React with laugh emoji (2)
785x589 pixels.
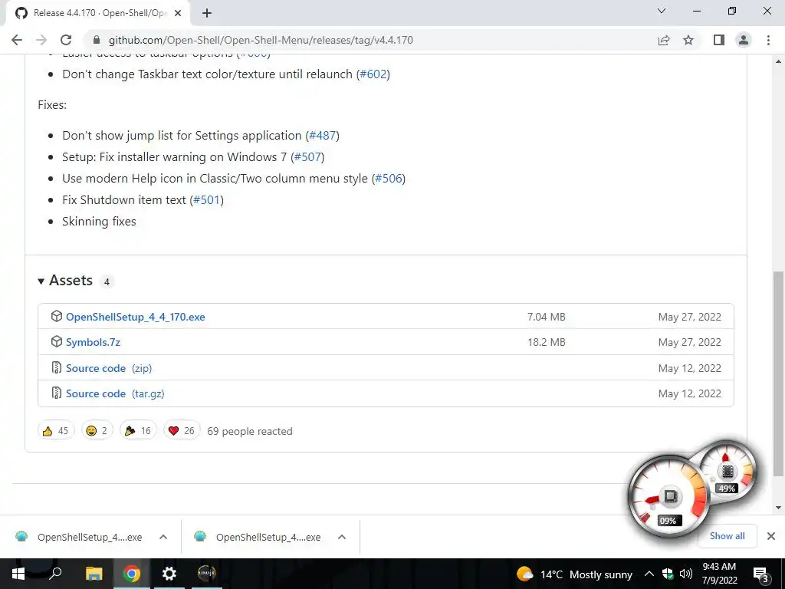click(97, 431)
